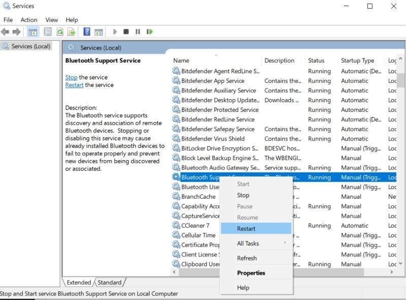
Task: Click the vertical scrollbar thumb
Action: (x=400, y=80)
